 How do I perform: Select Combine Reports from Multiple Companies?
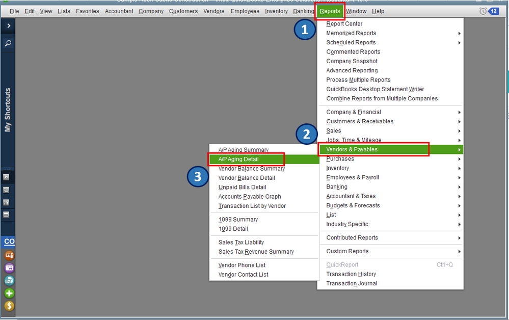click(390, 99)
